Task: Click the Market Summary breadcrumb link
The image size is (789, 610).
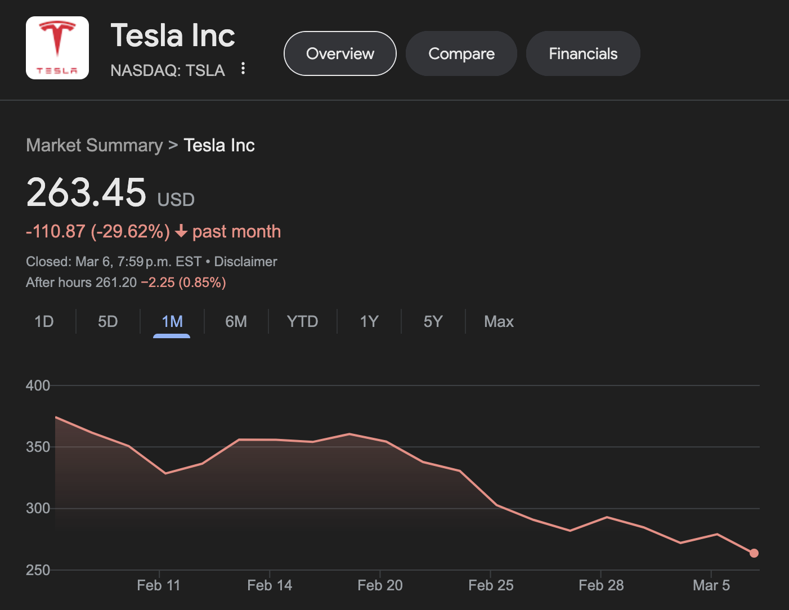Action: [94, 145]
